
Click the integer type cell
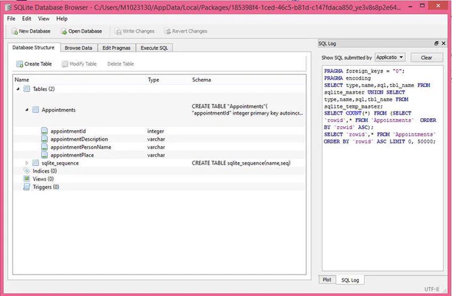pyautogui.click(x=156, y=131)
